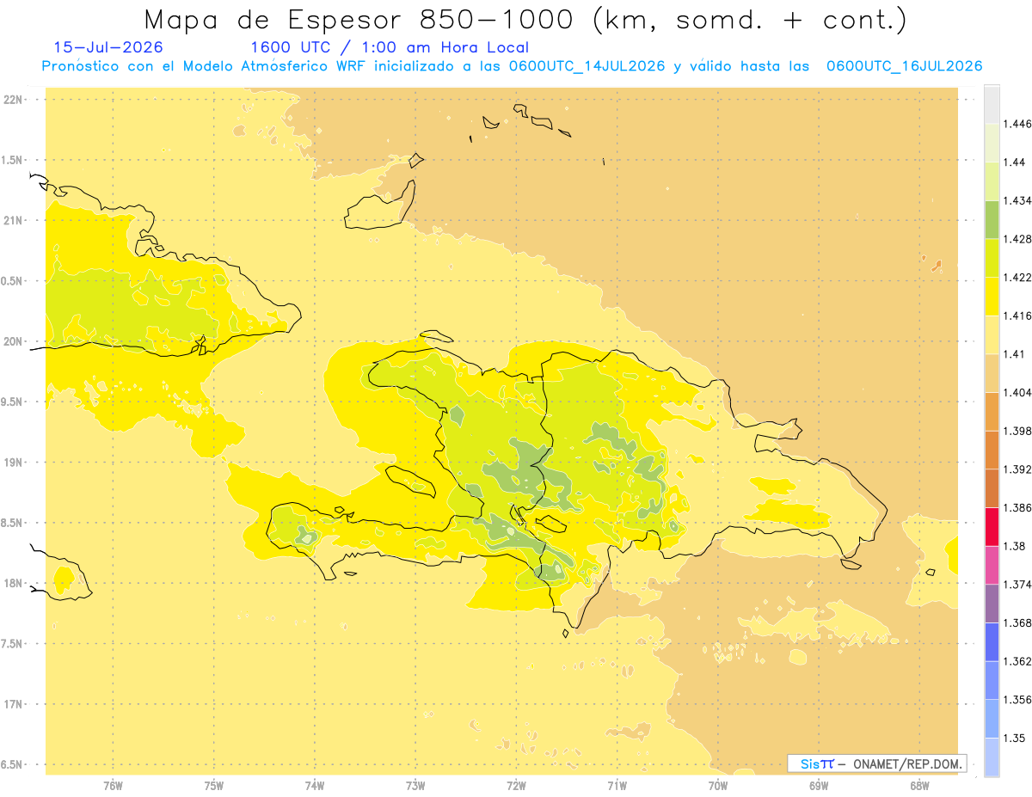1032x797 pixels.
Task: Click the colorbar value '1.434'
Action: [x=1017, y=200]
